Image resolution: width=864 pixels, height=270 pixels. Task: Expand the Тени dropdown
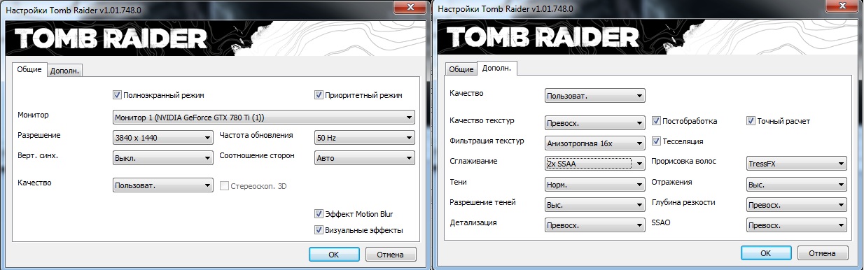594,185
